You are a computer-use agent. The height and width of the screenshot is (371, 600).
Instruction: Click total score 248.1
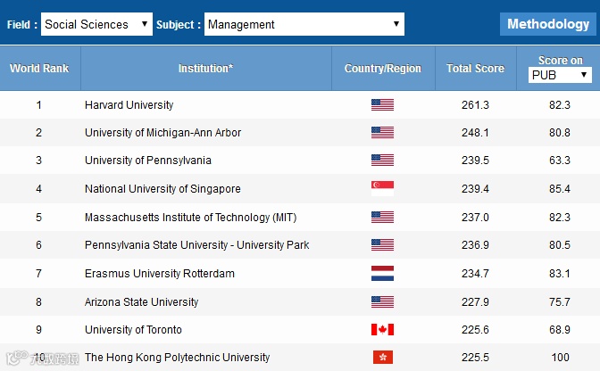(x=475, y=133)
